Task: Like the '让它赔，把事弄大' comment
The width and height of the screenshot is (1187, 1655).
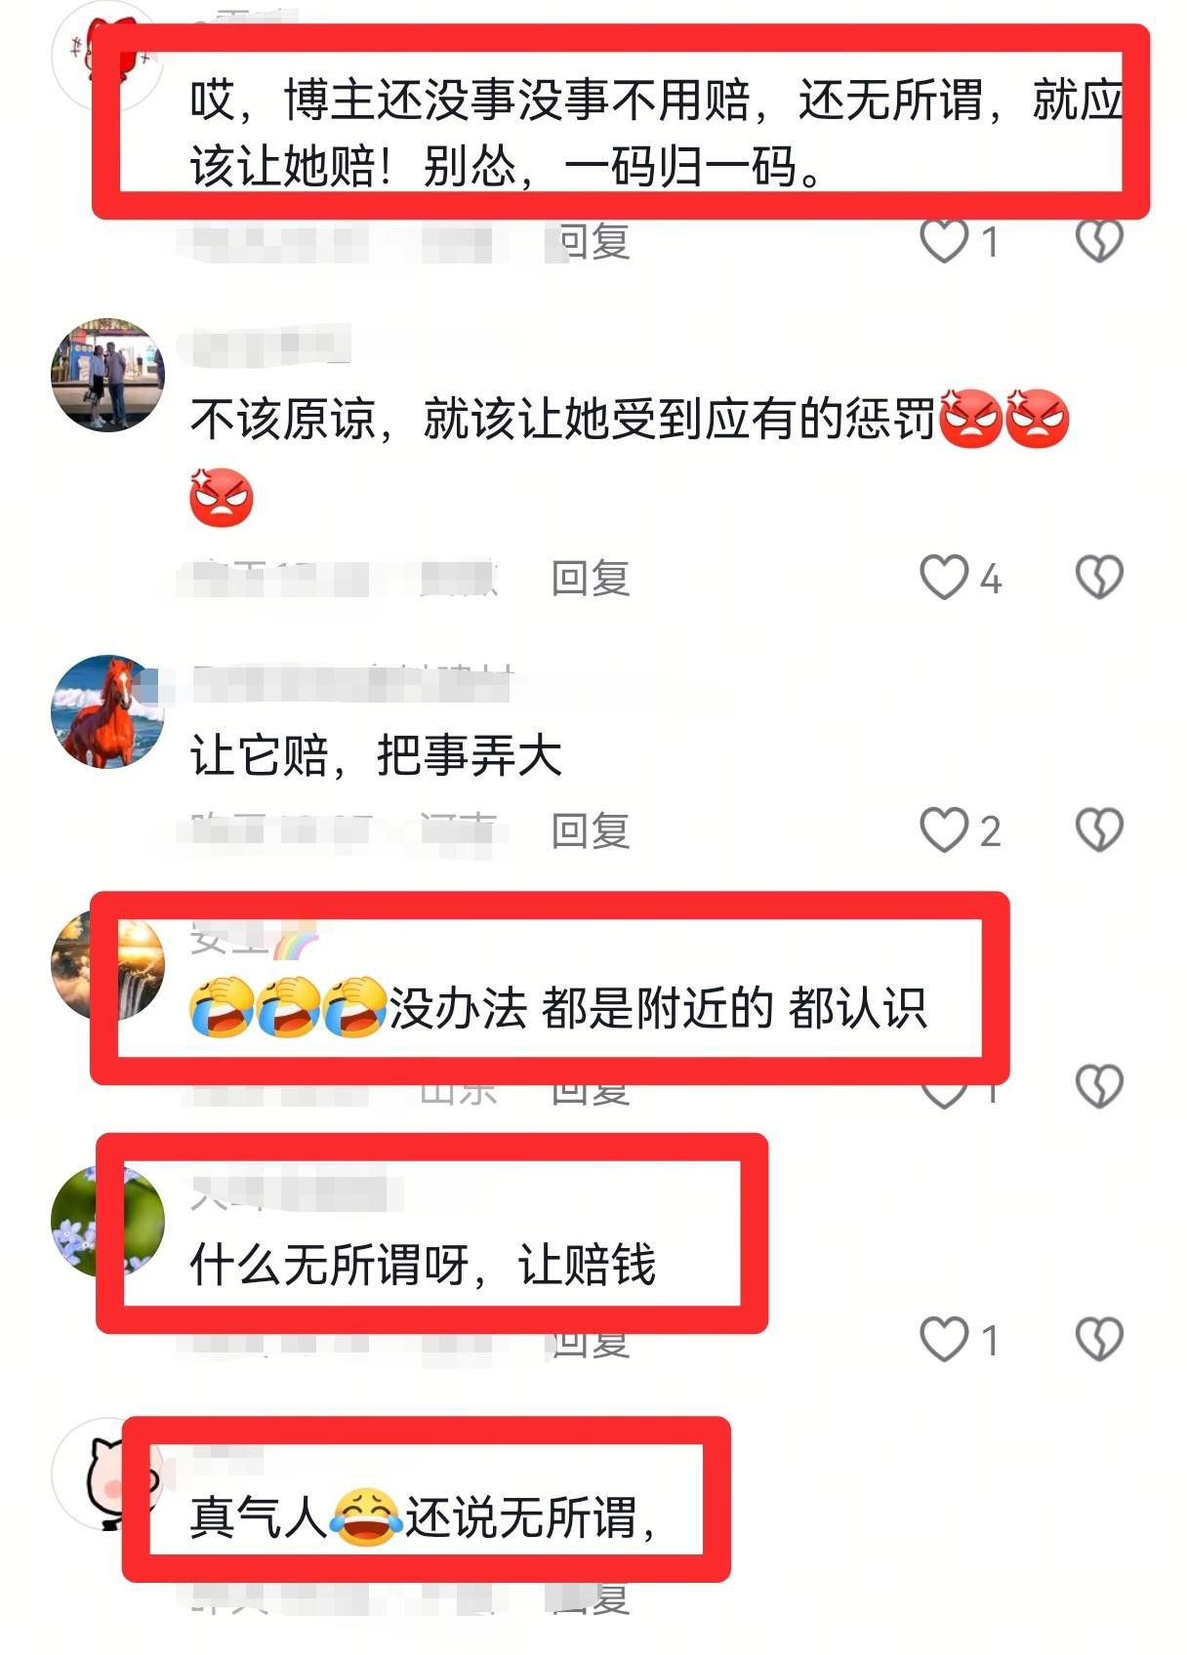Action: (x=944, y=830)
